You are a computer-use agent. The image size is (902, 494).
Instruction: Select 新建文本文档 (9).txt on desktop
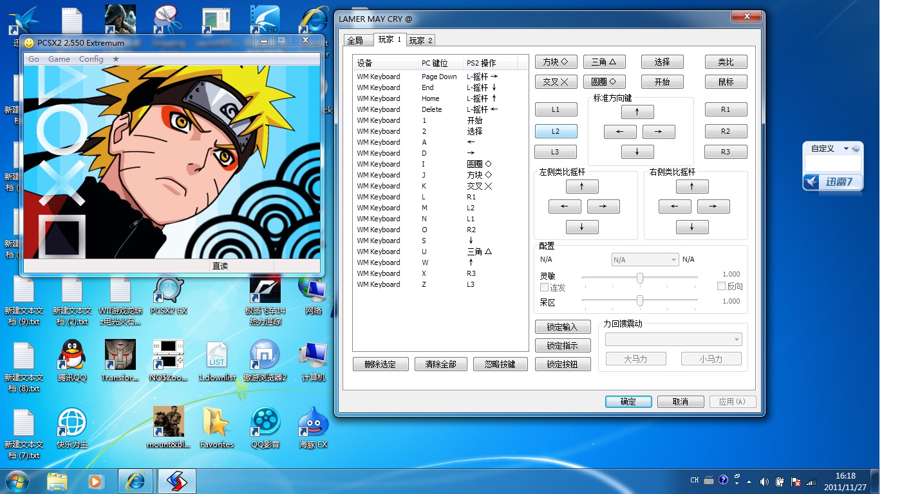pos(24,301)
